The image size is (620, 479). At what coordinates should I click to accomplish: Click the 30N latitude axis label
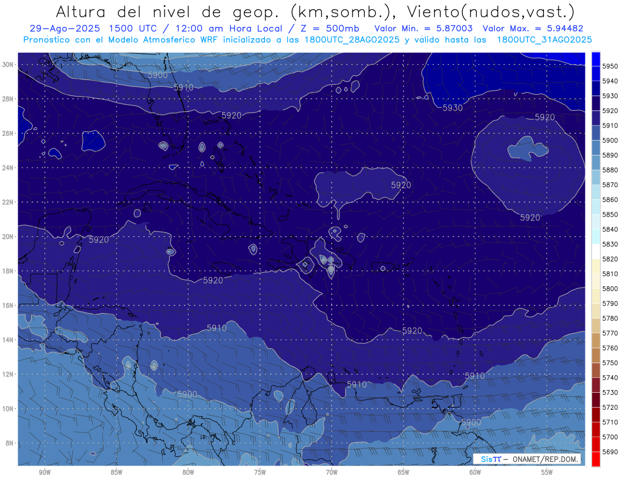pos(7,65)
